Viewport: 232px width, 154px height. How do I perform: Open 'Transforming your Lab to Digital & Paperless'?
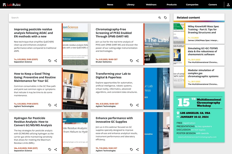[x=113, y=76]
